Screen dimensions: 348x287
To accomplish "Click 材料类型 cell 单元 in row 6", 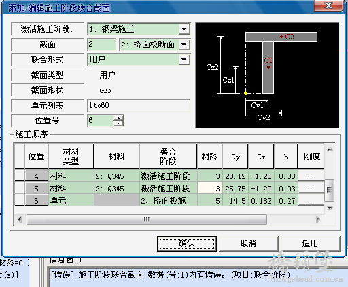I will coord(71,200).
